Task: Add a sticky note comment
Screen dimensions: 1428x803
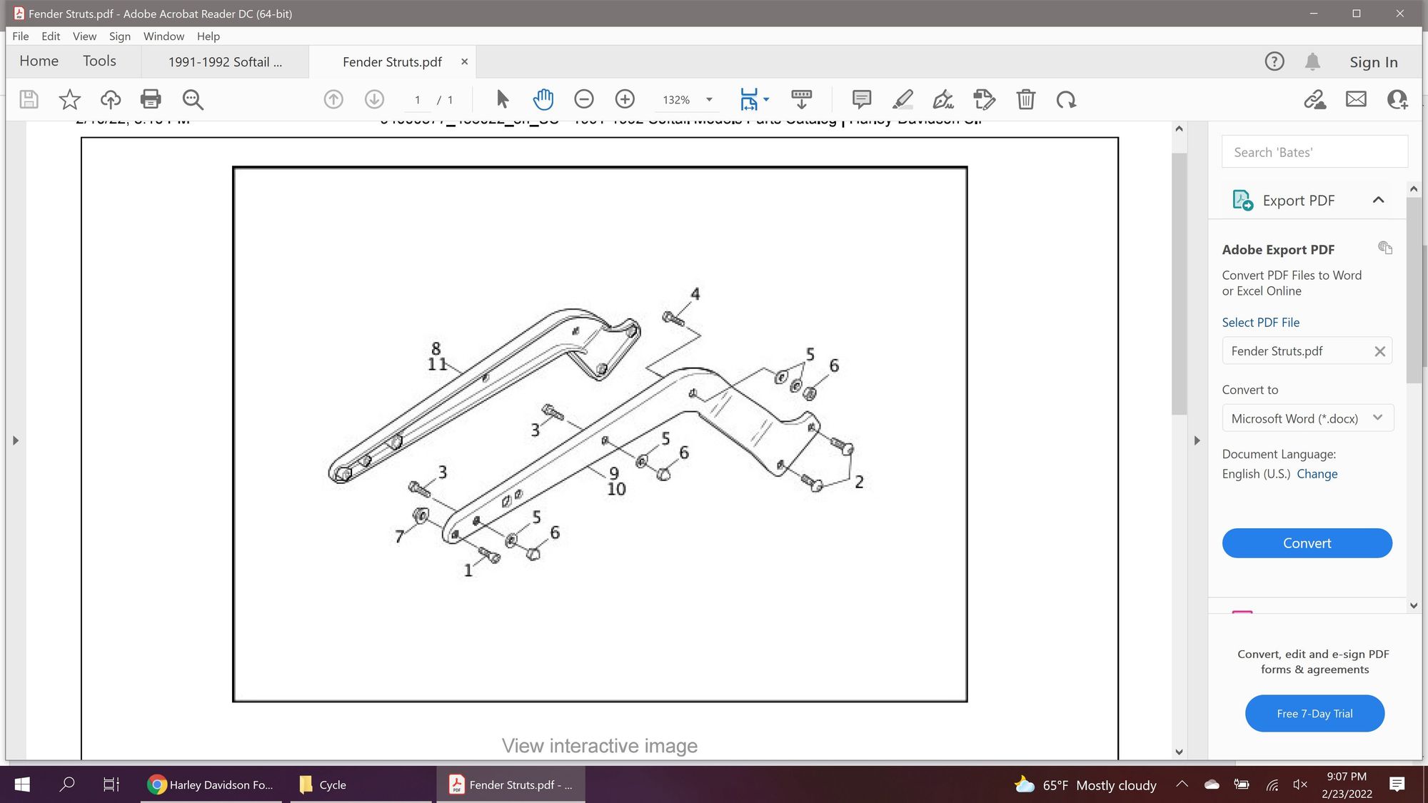Action: [862, 99]
